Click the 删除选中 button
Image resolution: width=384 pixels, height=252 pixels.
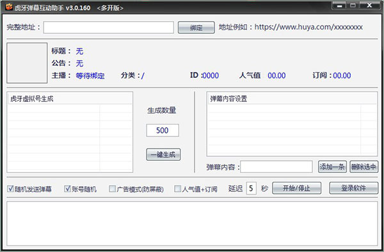[364, 167]
